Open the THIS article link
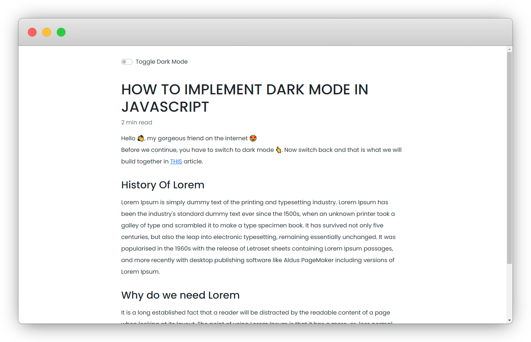The height and width of the screenshot is (342, 531). click(x=176, y=162)
